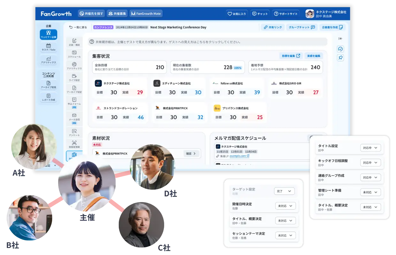Click 企画書を作成 button

[332, 27]
